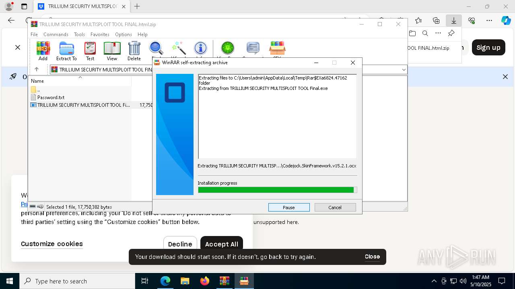Open the WinRAR Commands menu

click(56, 35)
